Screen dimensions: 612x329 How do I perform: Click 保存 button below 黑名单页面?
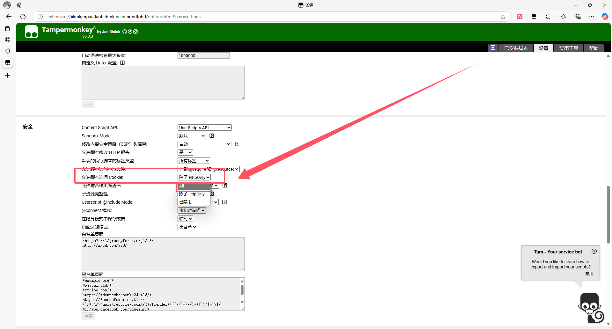[88, 316]
